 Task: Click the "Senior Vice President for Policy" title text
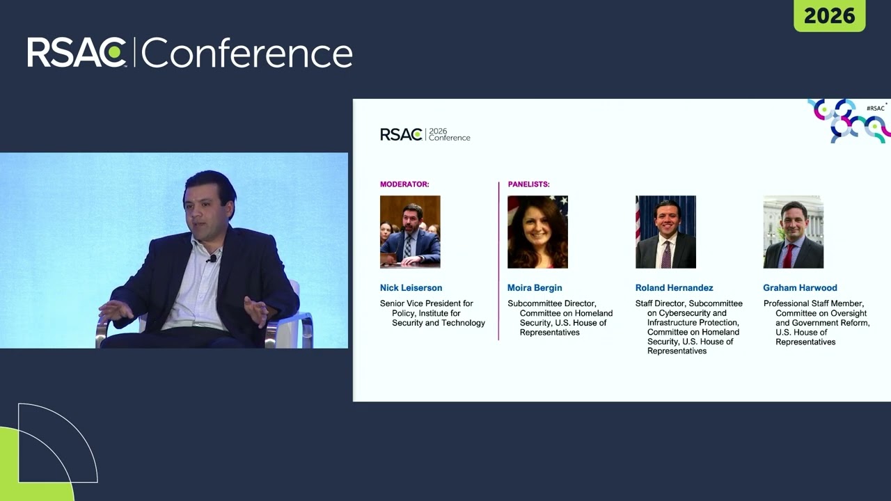[432, 313]
